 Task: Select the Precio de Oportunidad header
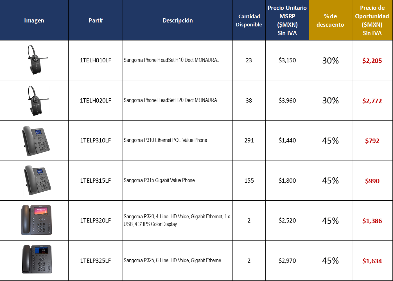[x=372, y=21]
